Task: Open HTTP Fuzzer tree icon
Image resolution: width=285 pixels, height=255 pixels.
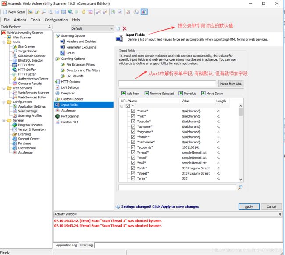Action: (15, 74)
